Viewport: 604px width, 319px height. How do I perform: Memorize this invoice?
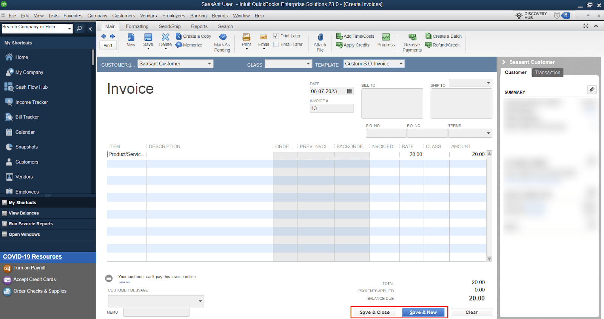coord(189,45)
